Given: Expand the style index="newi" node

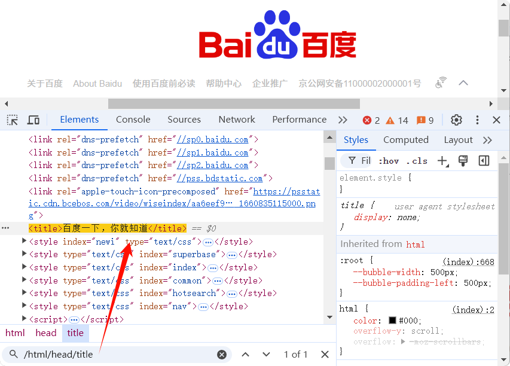Looking at the screenshot, I should [x=24, y=241].
